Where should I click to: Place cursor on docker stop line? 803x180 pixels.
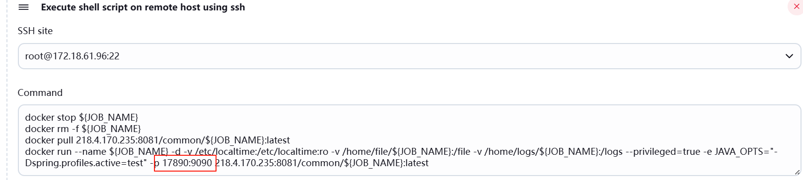pyautogui.click(x=81, y=117)
